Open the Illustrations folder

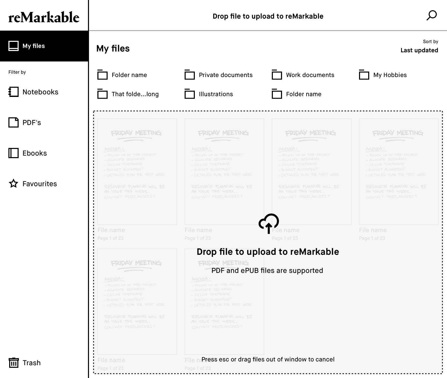[216, 94]
